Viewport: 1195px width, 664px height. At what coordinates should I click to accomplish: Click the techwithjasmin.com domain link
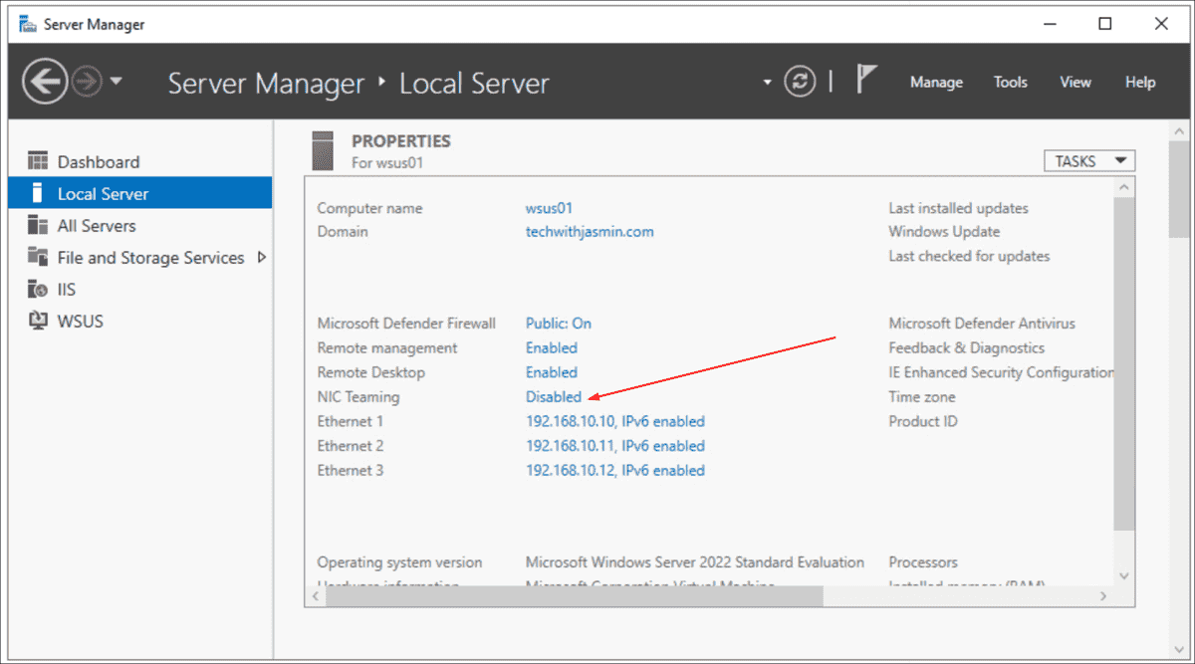coord(592,231)
